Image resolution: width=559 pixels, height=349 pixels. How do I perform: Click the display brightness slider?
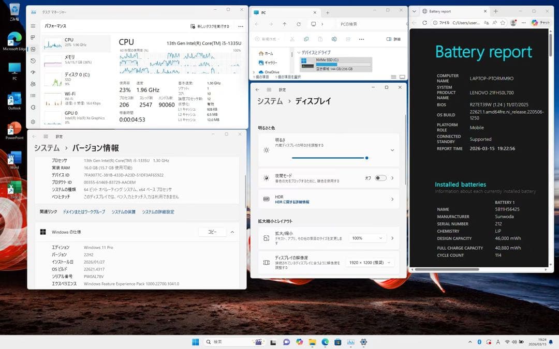[x=330, y=158]
